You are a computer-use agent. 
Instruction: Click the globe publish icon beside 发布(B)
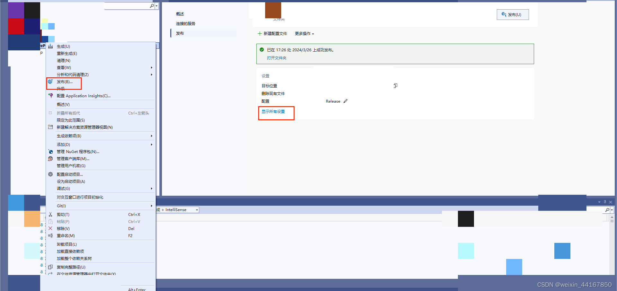(x=50, y=81)
